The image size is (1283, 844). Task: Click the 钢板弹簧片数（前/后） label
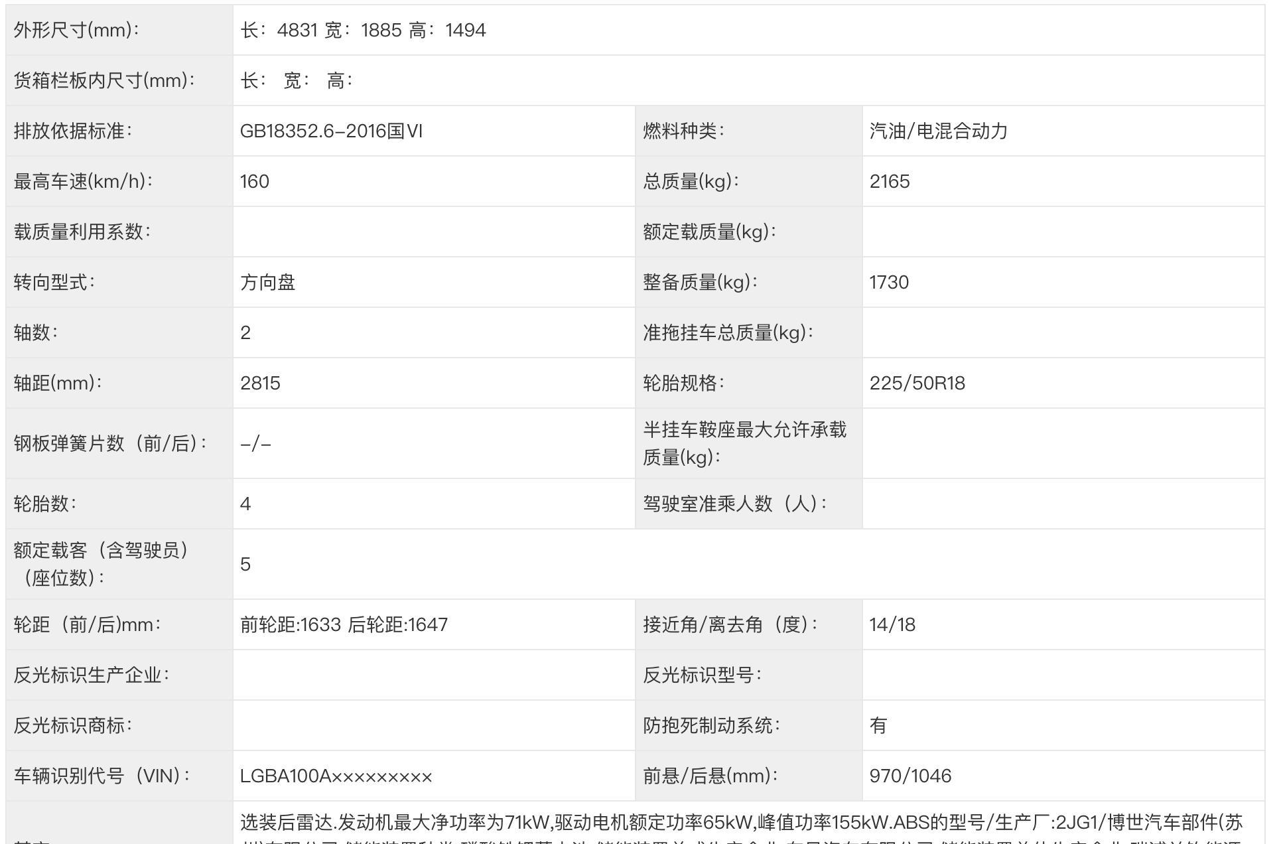point(110,444)
